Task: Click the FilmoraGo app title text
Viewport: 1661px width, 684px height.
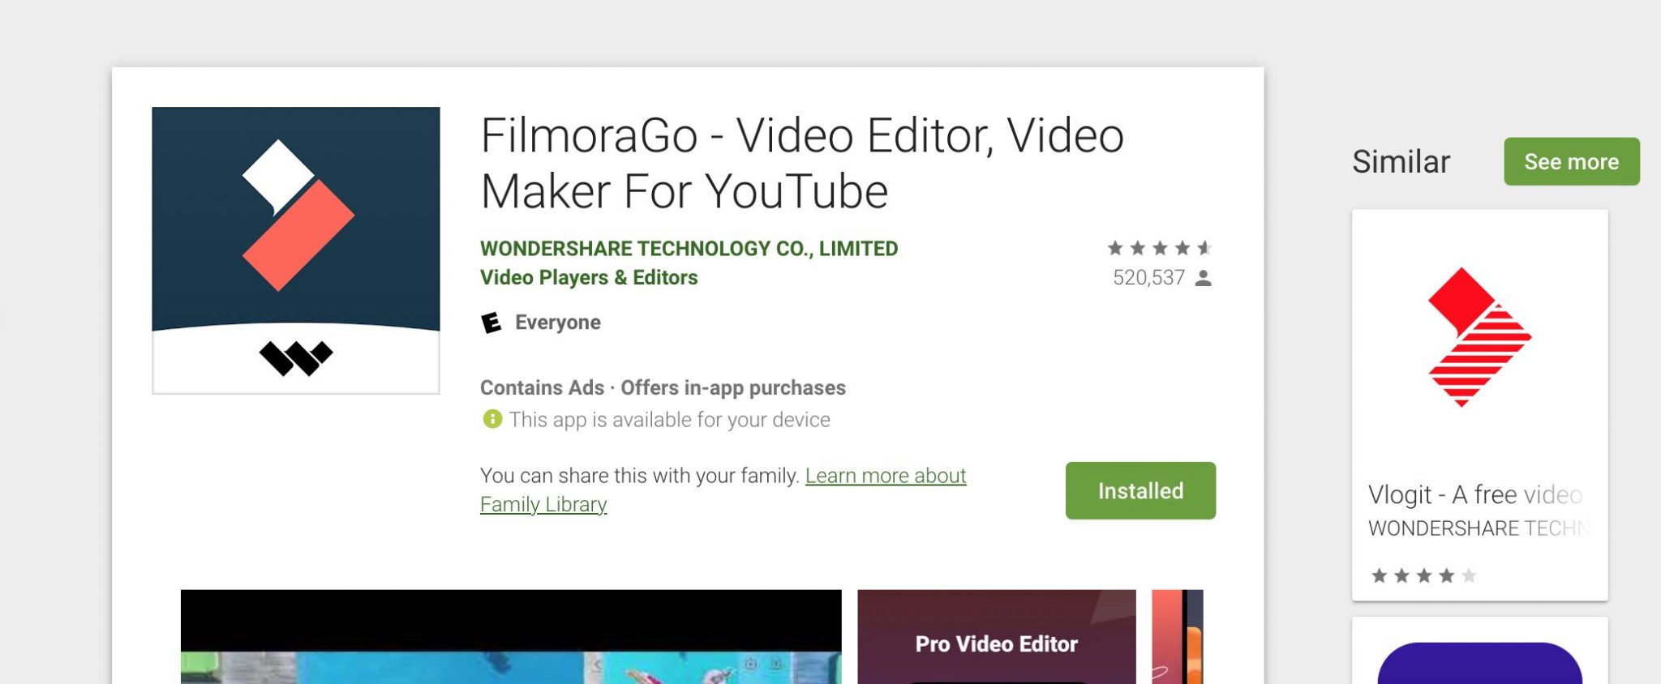Action: click(802, 163)
